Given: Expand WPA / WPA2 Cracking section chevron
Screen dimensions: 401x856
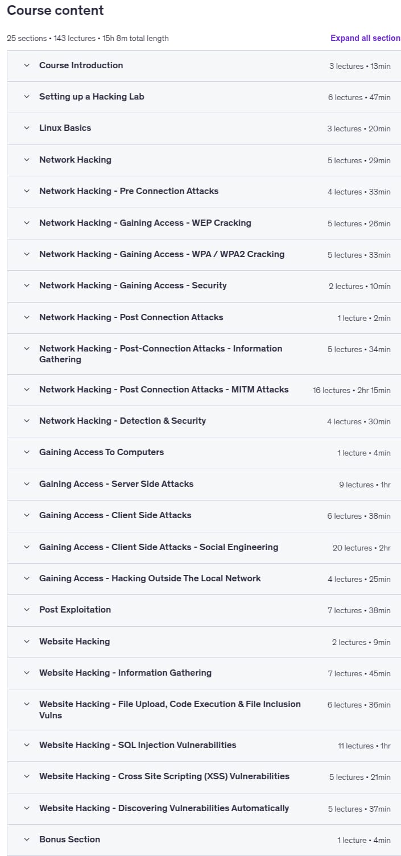Looking at the screenshot, I should click(26, 254).
